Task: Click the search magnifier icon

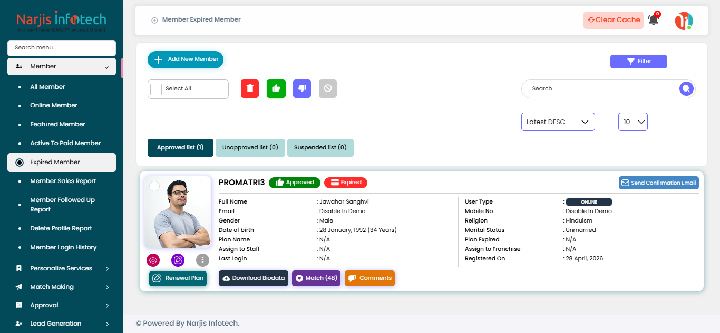Action: pos(686,89)
